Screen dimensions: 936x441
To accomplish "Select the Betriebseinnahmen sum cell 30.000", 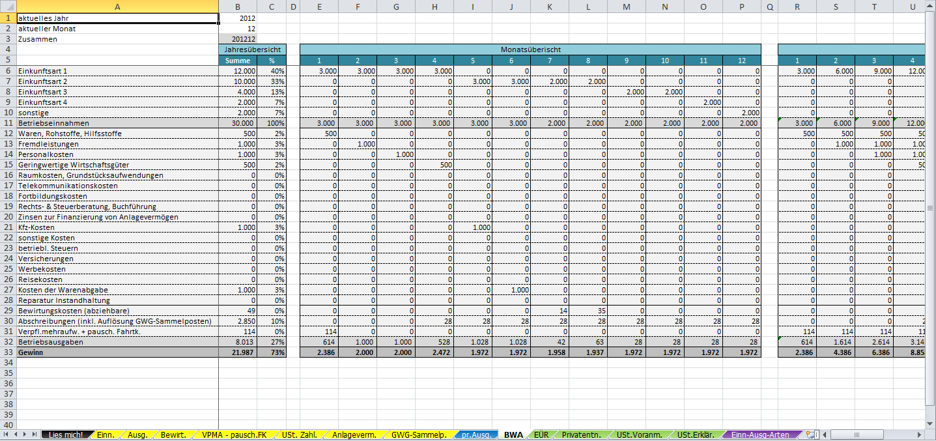I will [238, 123].
